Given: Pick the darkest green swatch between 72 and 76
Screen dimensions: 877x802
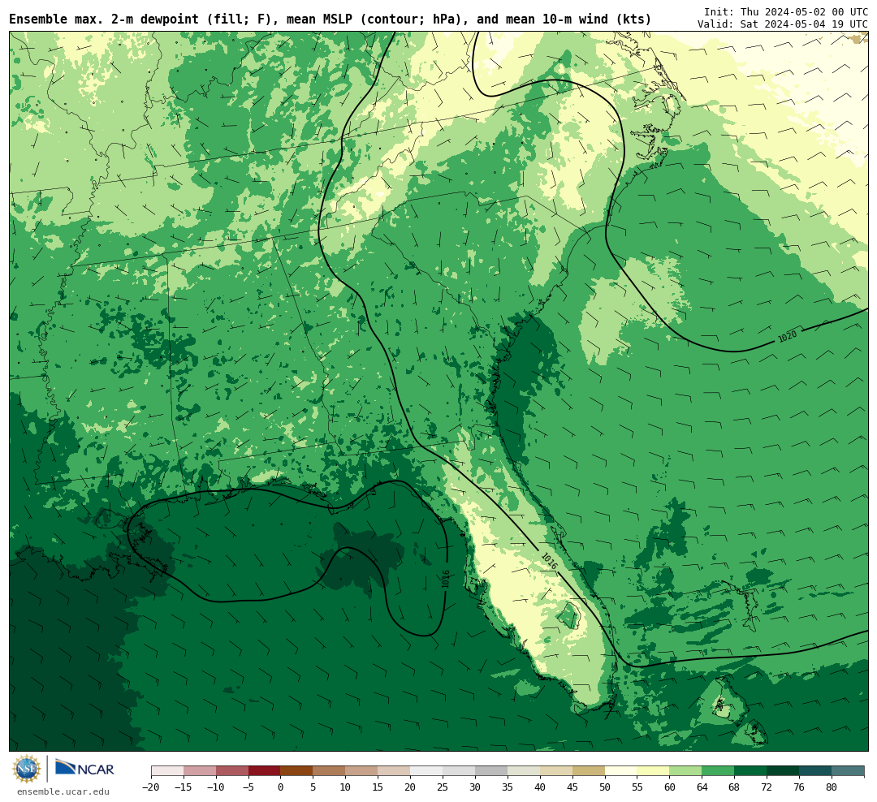Looking at the screenshot, I should [784, 771].
